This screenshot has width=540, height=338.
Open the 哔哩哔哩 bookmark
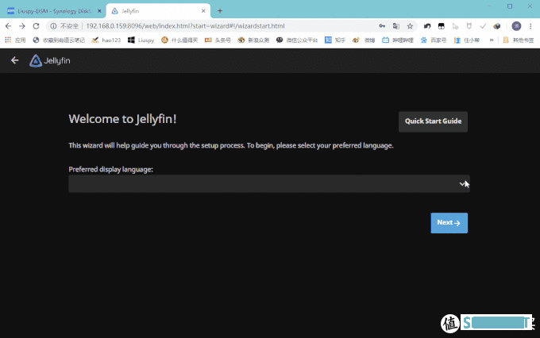tap(398, 40)
